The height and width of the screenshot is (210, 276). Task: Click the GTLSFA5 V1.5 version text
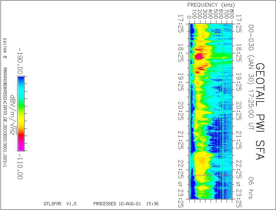(x=60, y=204)
